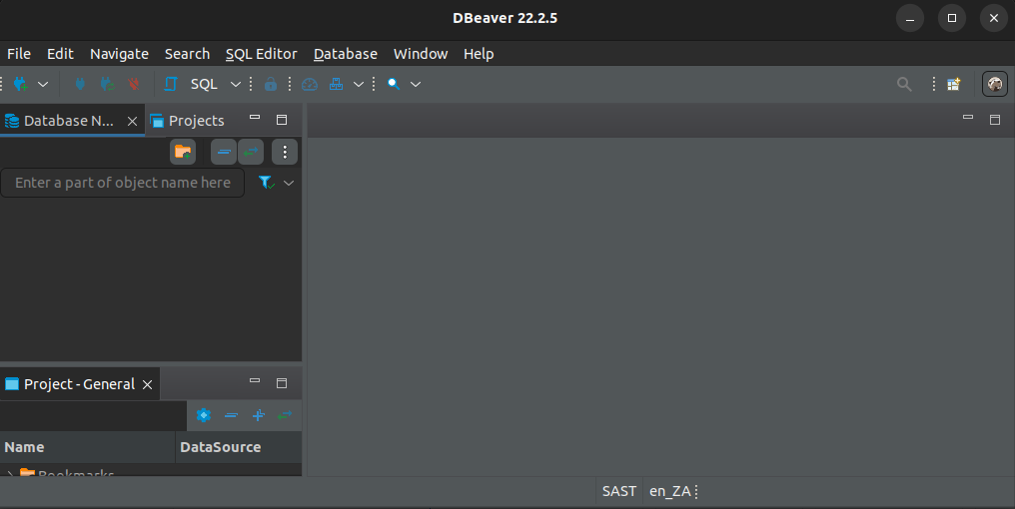Click the Open Perspective icon
This screenshot has width=1015, height=509.
954,84
